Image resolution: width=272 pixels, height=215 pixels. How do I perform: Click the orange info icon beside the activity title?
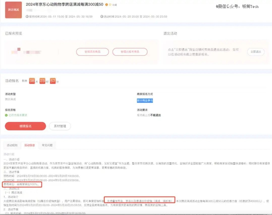(x=106, y=5)
